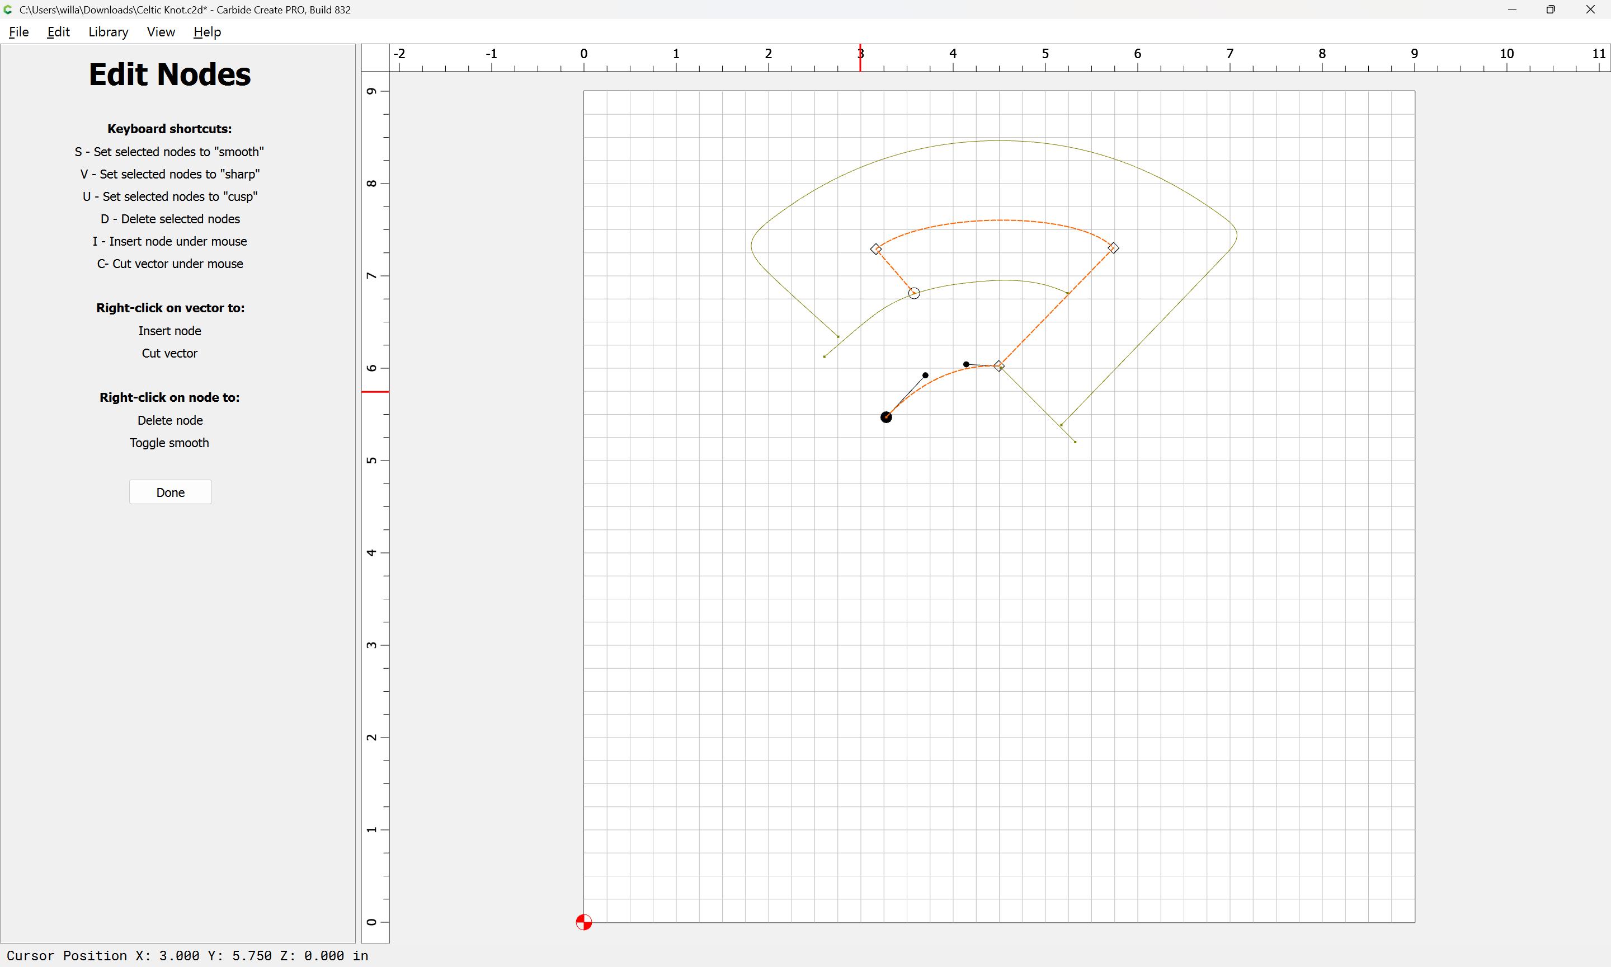The image size is (1611, 967).
Task: Click the large black selected node
Action: coord(885,417)
